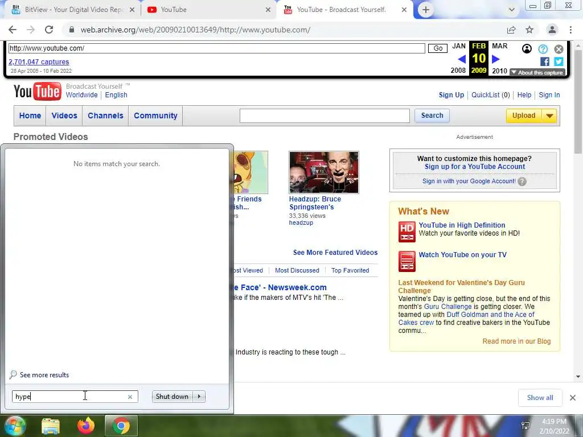
Task: Open Firefox from the taskbar
Action: (85, 426)
